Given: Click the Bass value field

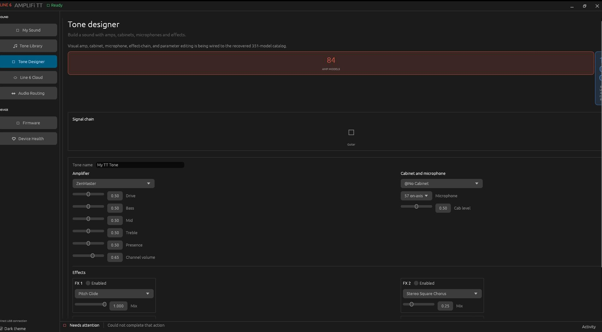Looking at the screenshot, I should 115,208.
